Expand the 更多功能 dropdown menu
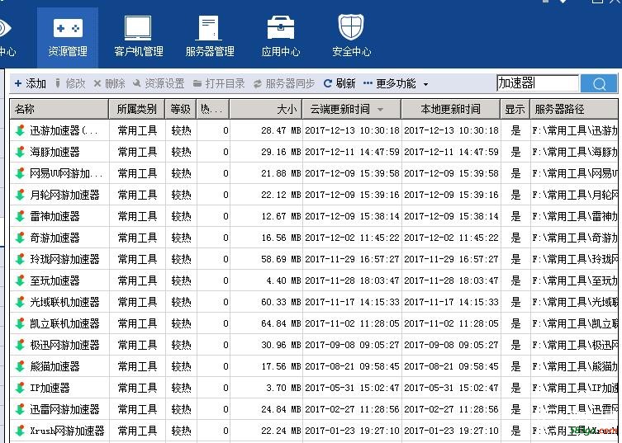The height and width of the screenshot is (443, 622). coord(396,83)
